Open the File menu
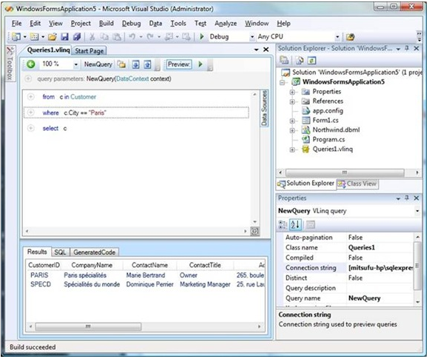This screenshot has width=429, height=359. tap(17, 24)
